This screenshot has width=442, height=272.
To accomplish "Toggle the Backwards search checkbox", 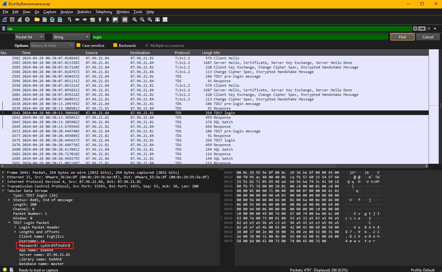I will coord(115,45).
